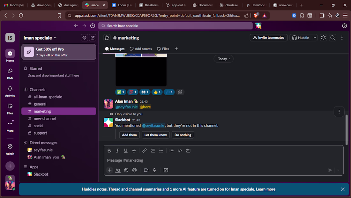Open the Iman speciale workspace menu
Image resolution: width=351 pixels, height=198 pixels.
pyautogui.click(x=40, y=38)
